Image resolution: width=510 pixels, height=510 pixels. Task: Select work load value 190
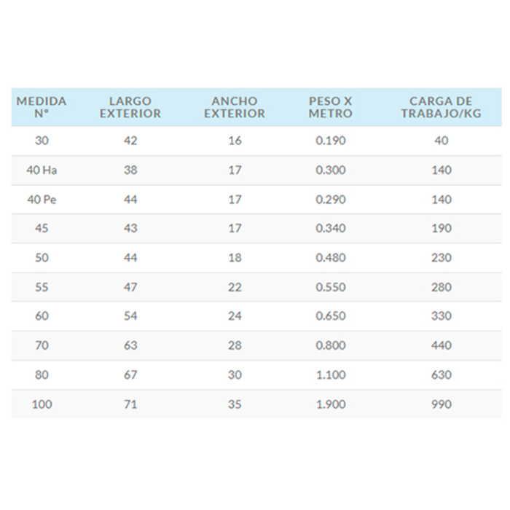[442, 228]
